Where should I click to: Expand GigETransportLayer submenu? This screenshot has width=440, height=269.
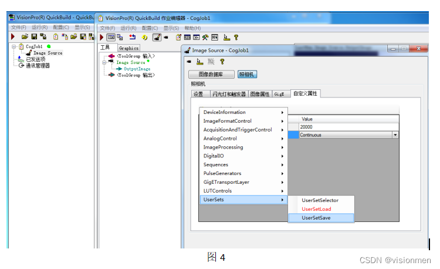click(x=243, y=182)
